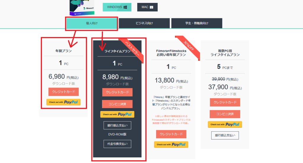Click ダウンロード版 under the 6,980円 price

63,84
